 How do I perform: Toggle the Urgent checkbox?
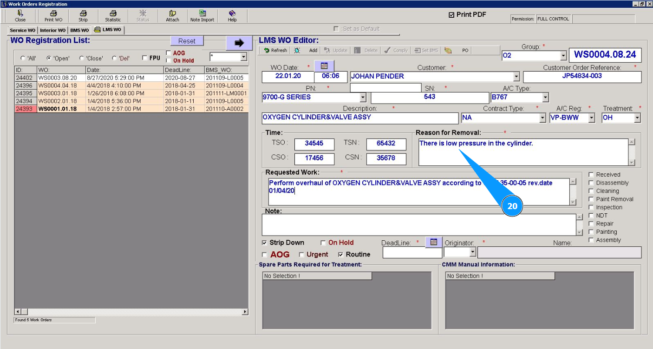301,255
